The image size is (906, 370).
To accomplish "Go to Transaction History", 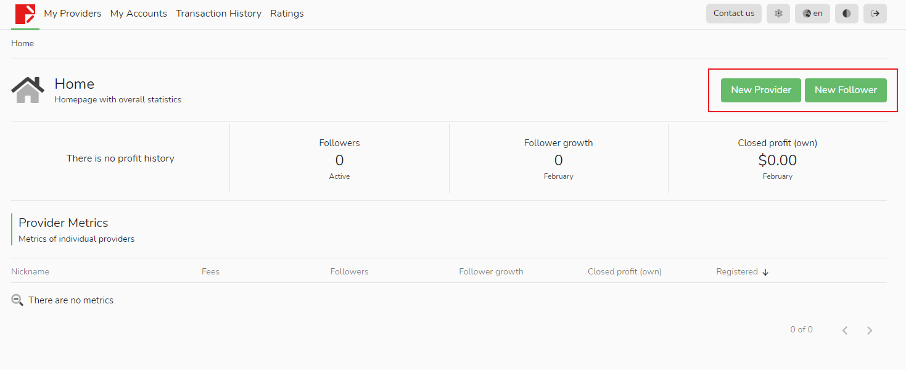I will [x=218, y=14].
